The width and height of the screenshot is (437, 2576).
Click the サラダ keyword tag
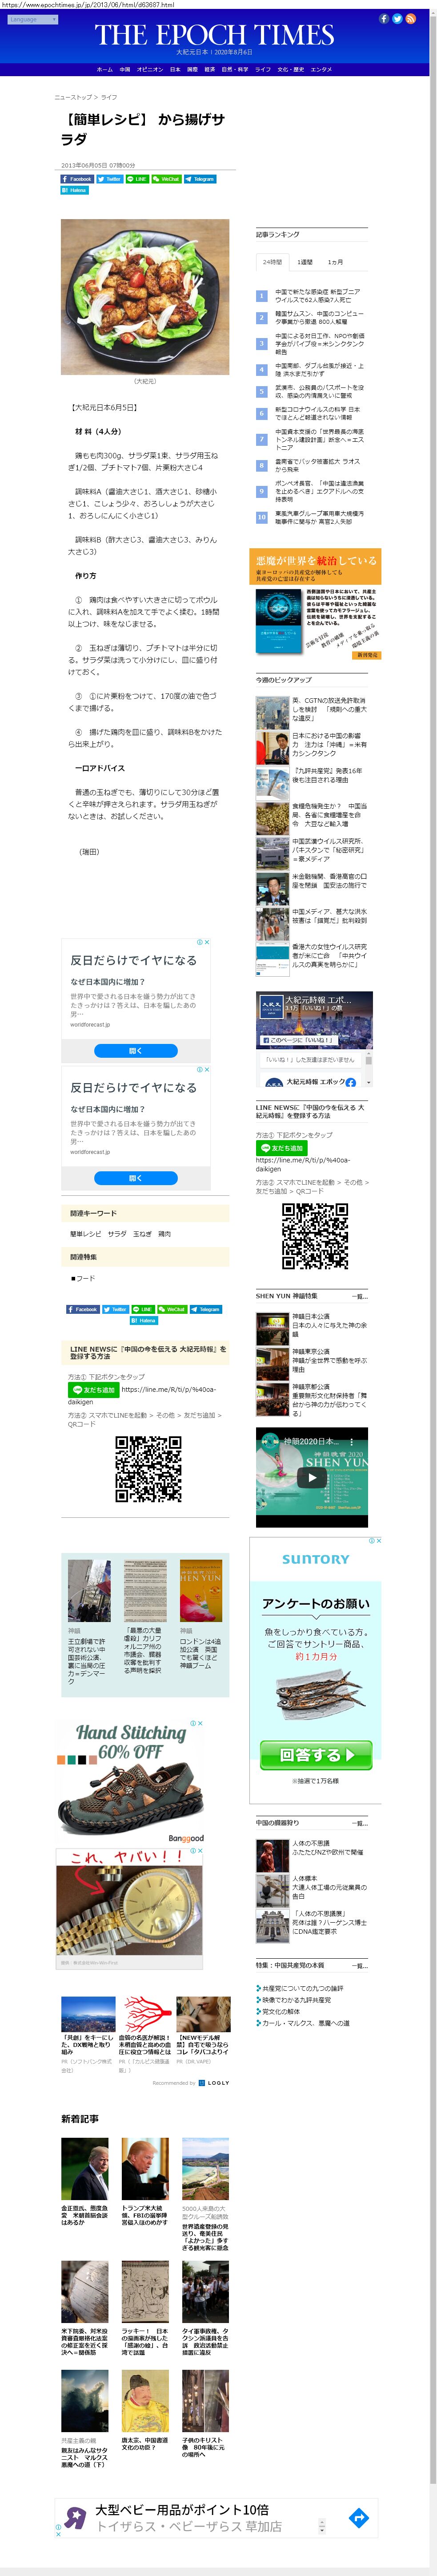117,1234
